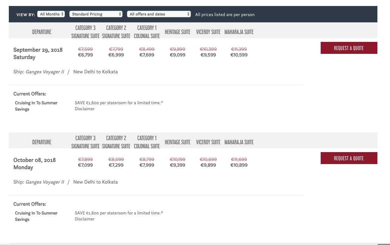
Task: Click 'Current Offers:' heading under September 29
Action: click(30, 94)
